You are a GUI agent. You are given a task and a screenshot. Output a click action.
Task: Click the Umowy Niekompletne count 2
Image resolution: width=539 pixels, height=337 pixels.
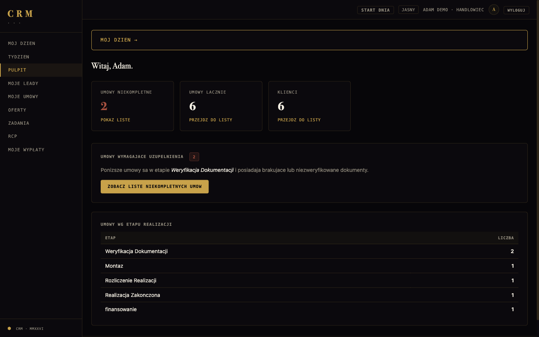tap(104, 106)
